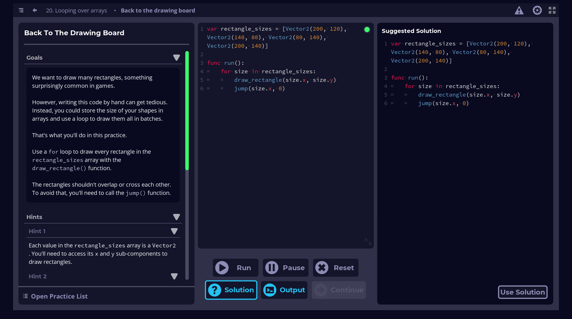This screenshot has height=319, width=572.
Task: Collapse the Goals section
Action: point(177,57)
